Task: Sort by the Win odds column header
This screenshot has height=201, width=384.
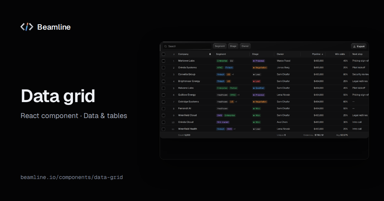Action: [340, 54]
